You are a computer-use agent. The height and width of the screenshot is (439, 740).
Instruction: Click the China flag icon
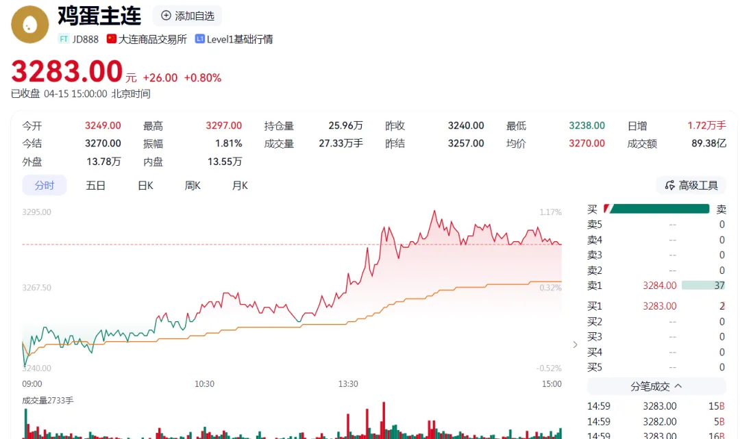[x=112, y=39]
